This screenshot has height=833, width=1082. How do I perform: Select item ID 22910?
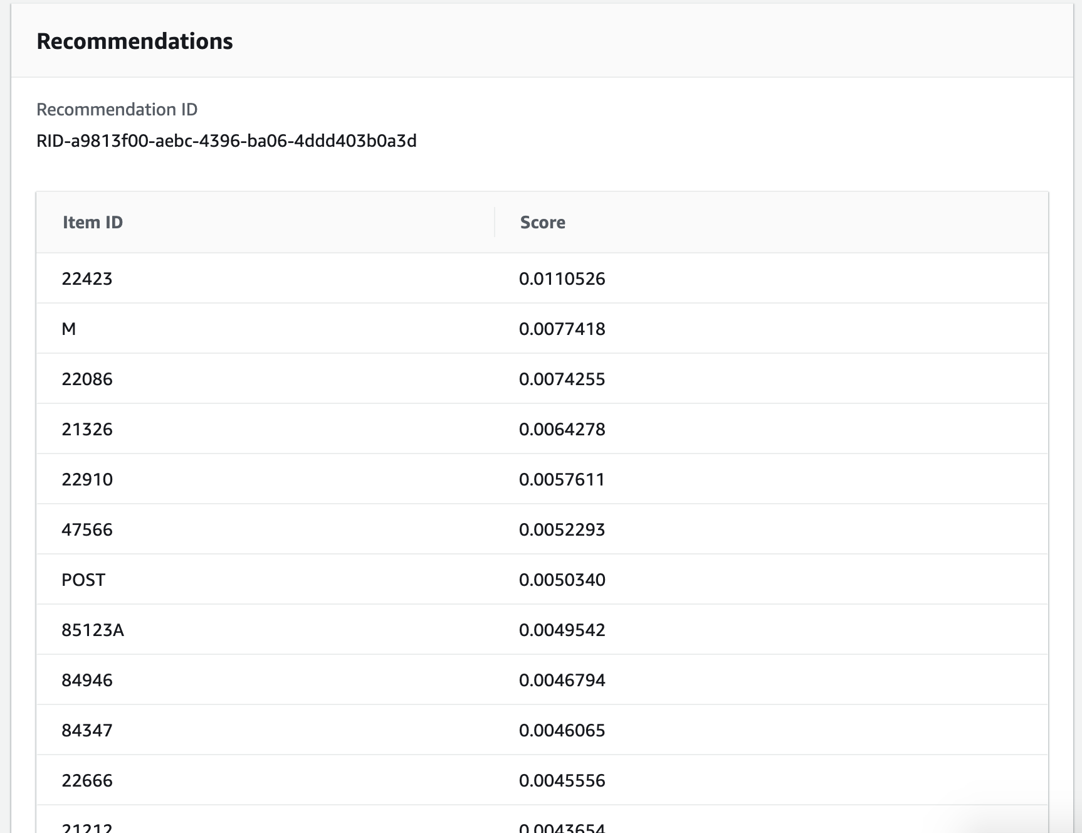[x=87, y=479]
